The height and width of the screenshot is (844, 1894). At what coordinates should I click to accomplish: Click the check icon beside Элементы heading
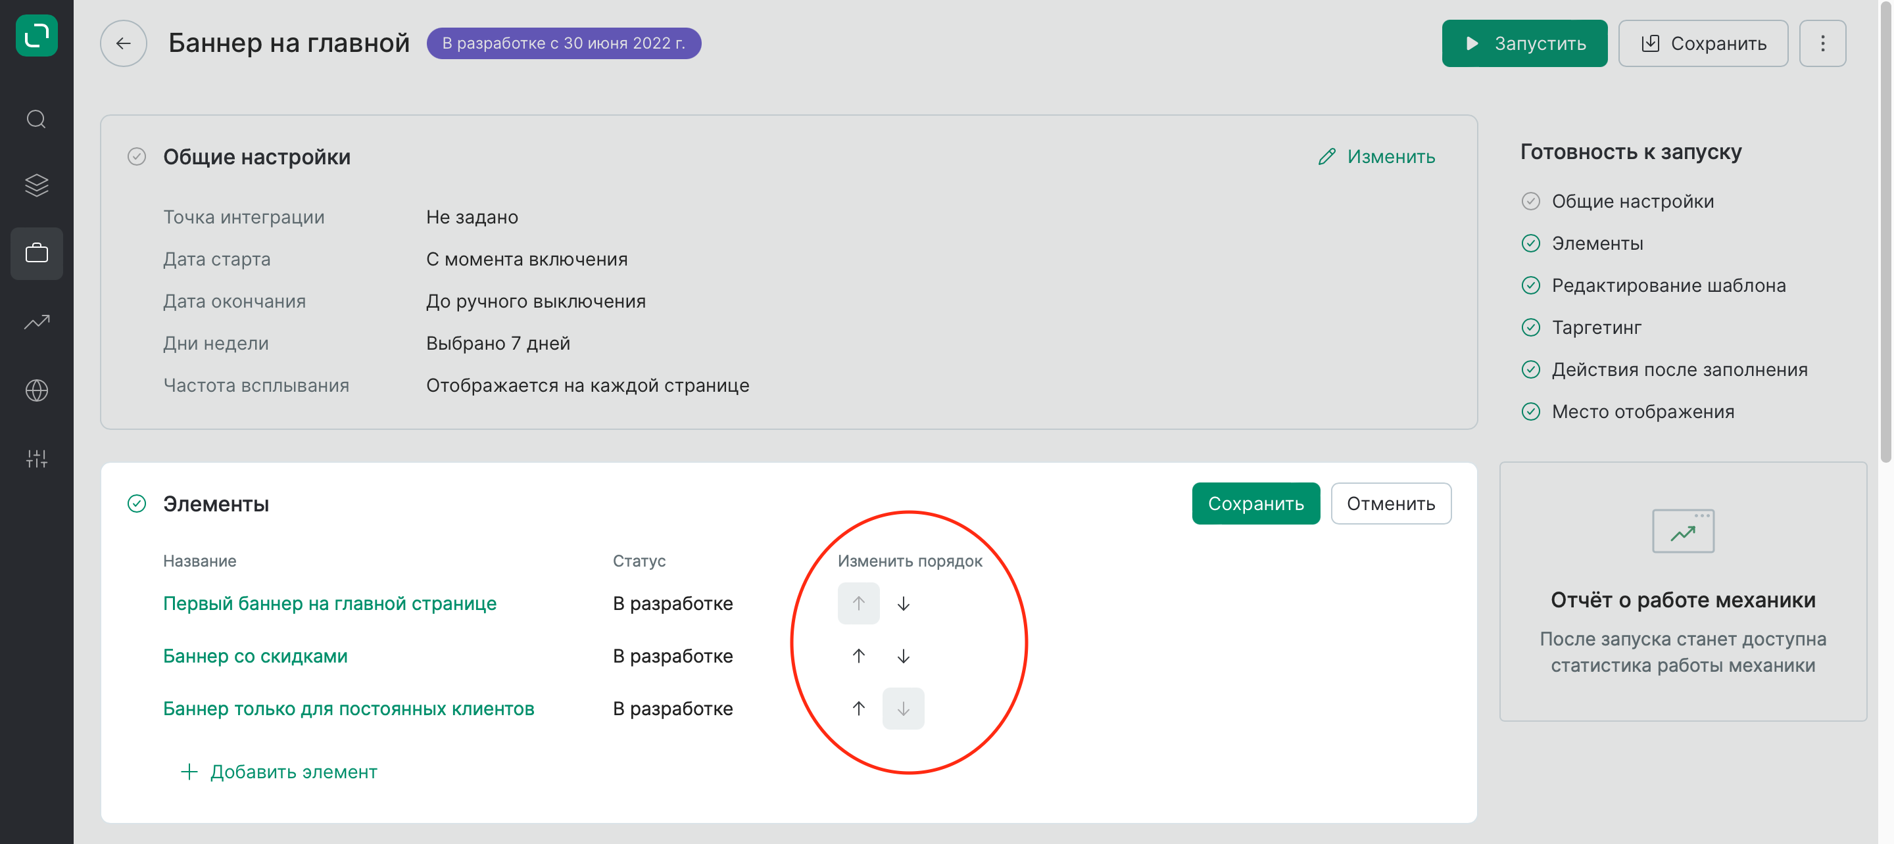click(137, 504)
